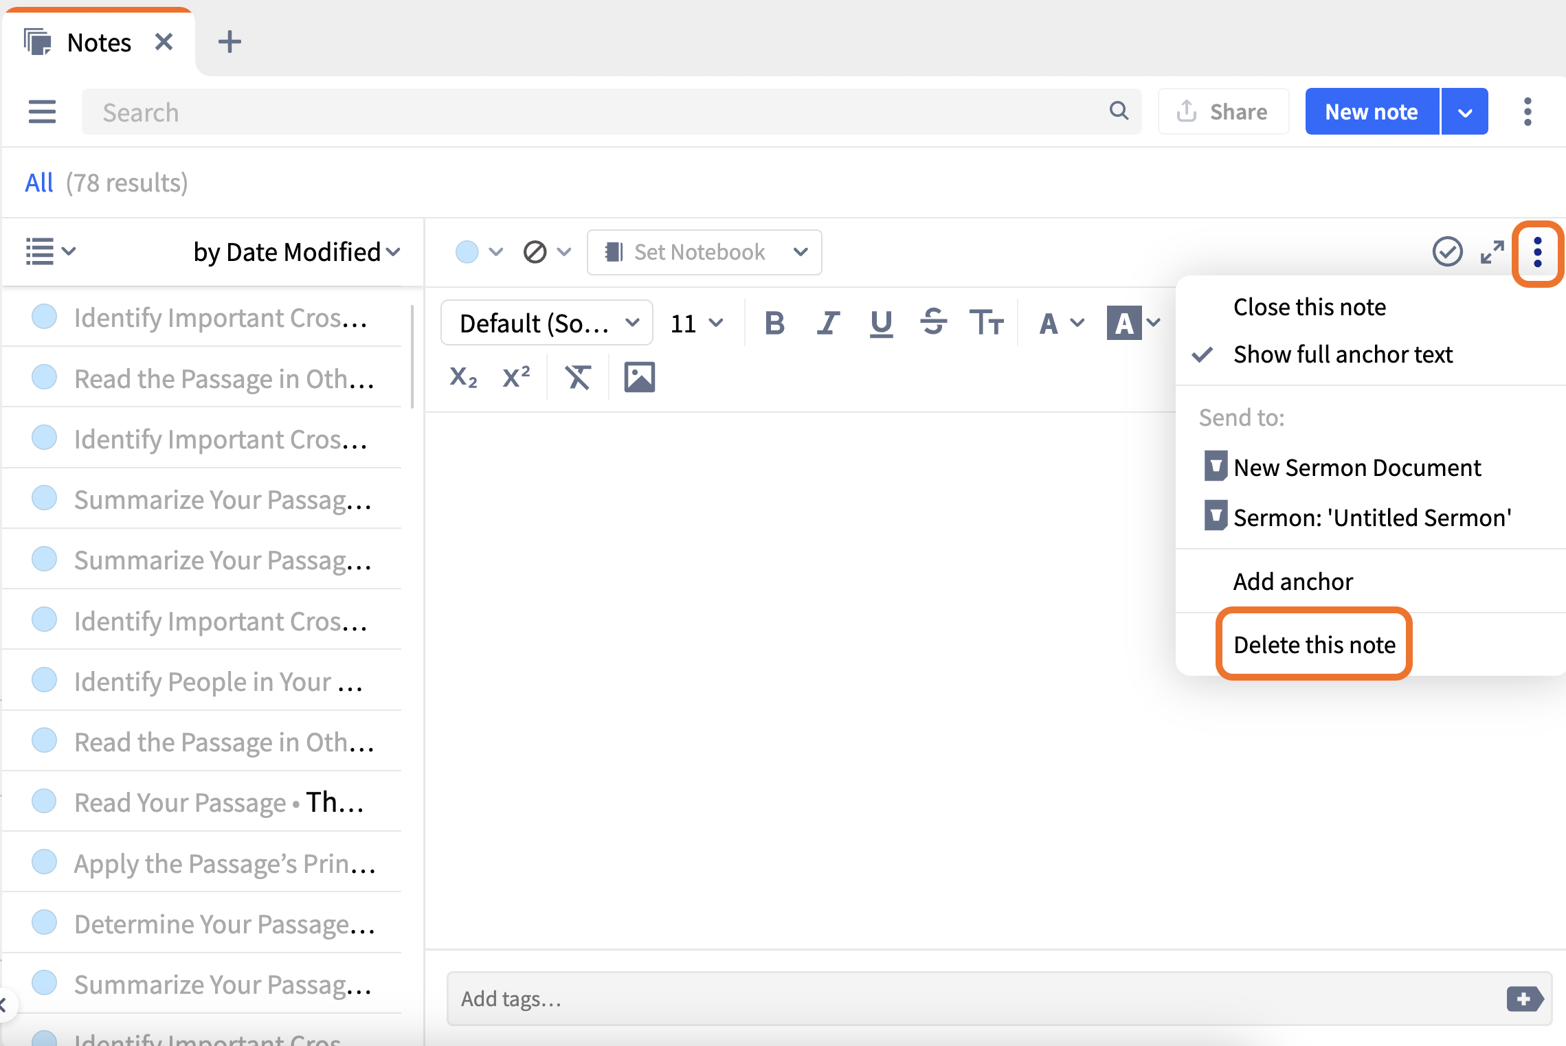Open a new tab with plus
1566x1046 pixels.
230,42
